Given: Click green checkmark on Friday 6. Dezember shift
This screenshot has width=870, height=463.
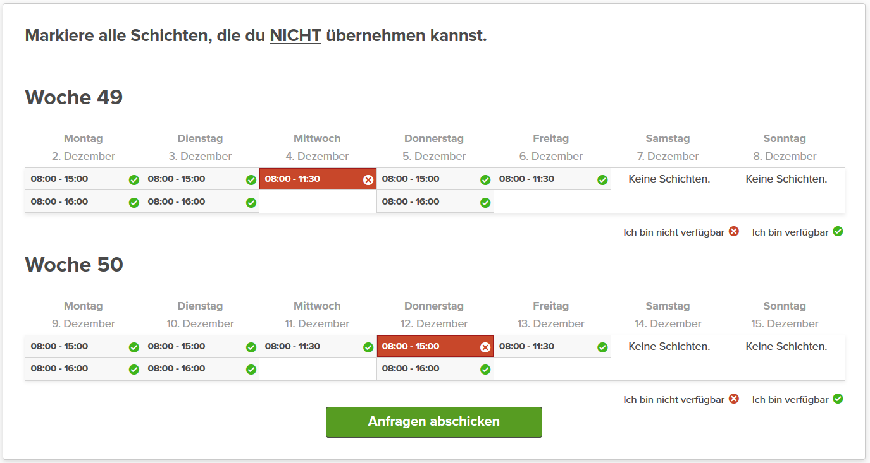Looking at the screenshot, I should tap(602, 180).
